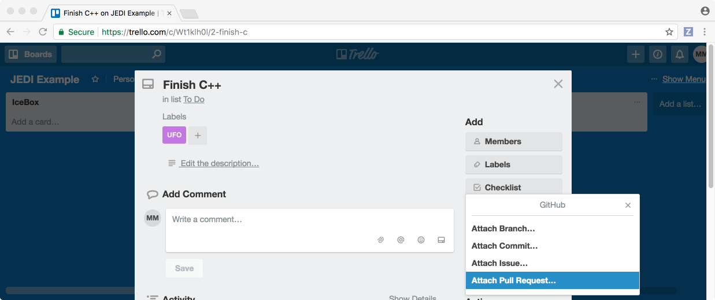Choose Attach Pull Request option

click(513, 280)
